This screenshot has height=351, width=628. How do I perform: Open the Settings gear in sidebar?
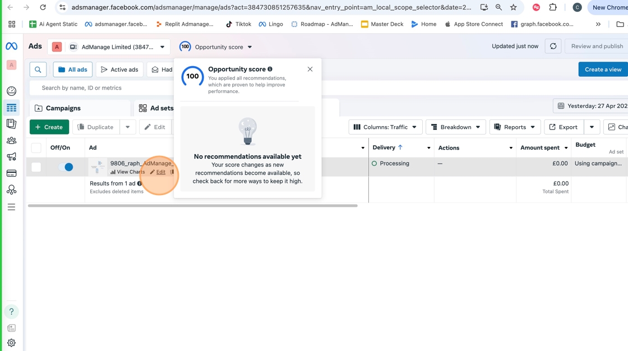(11, 343)
